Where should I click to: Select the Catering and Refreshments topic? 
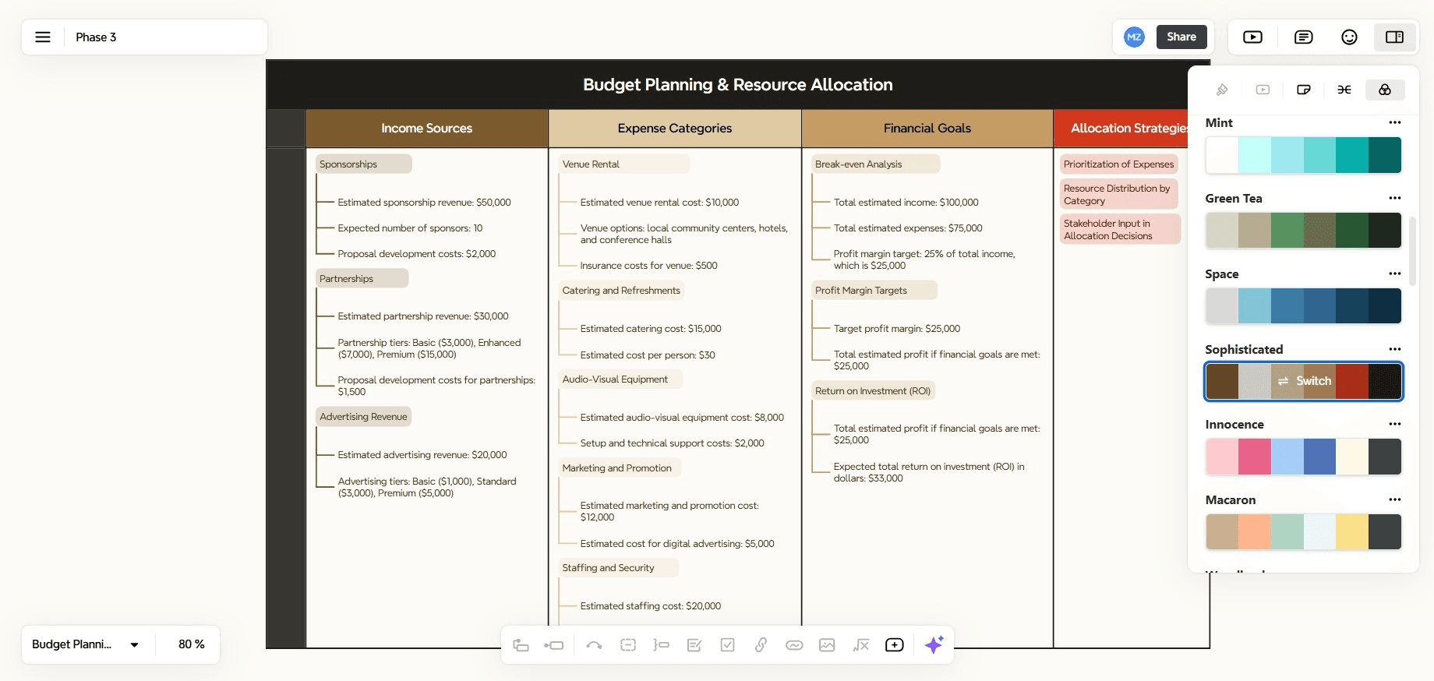(x=621, y=291)
